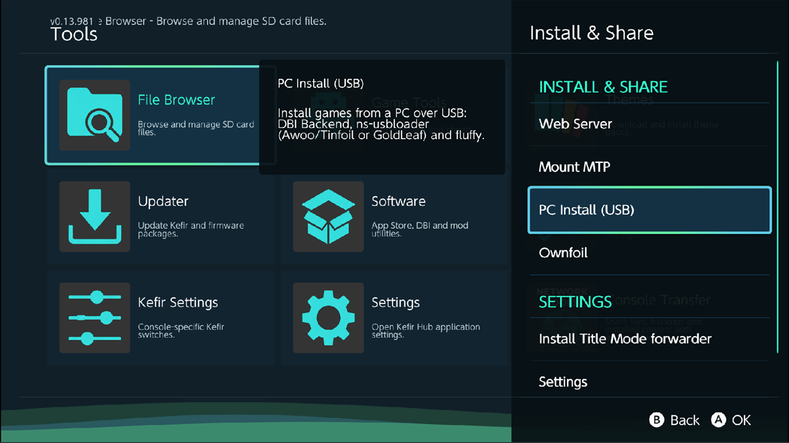Image resolution: width=789 pixels, height=443 pixels.
Task: Click the "Updater" tile title
Action: pyautogui.click(x=163, y=201)
